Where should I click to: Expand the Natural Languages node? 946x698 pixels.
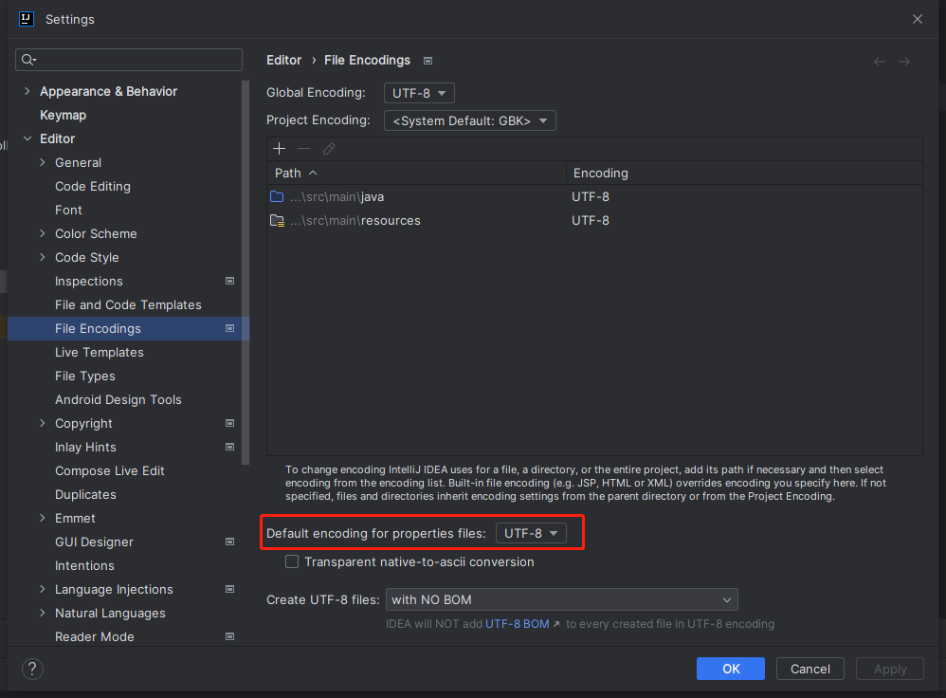click(x=43, y=613)
